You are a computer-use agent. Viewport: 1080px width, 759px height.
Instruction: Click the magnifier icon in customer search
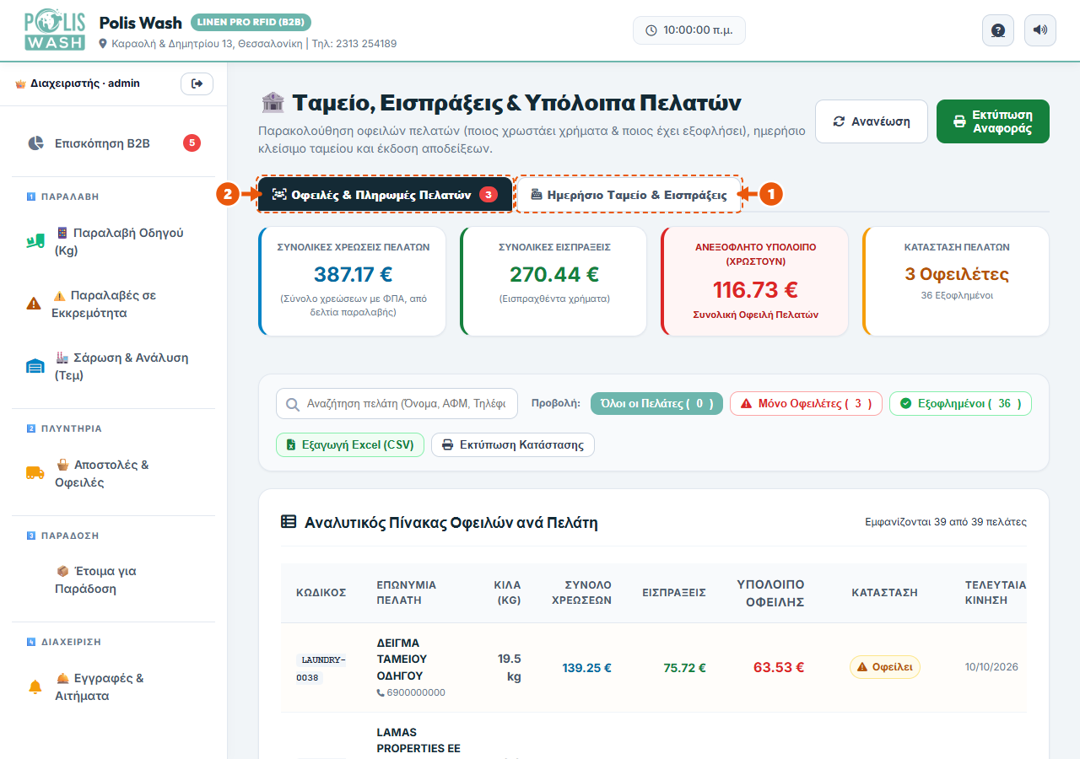tap(293, 404)
